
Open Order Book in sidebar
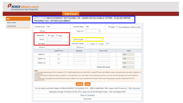[x=11, y=26]
